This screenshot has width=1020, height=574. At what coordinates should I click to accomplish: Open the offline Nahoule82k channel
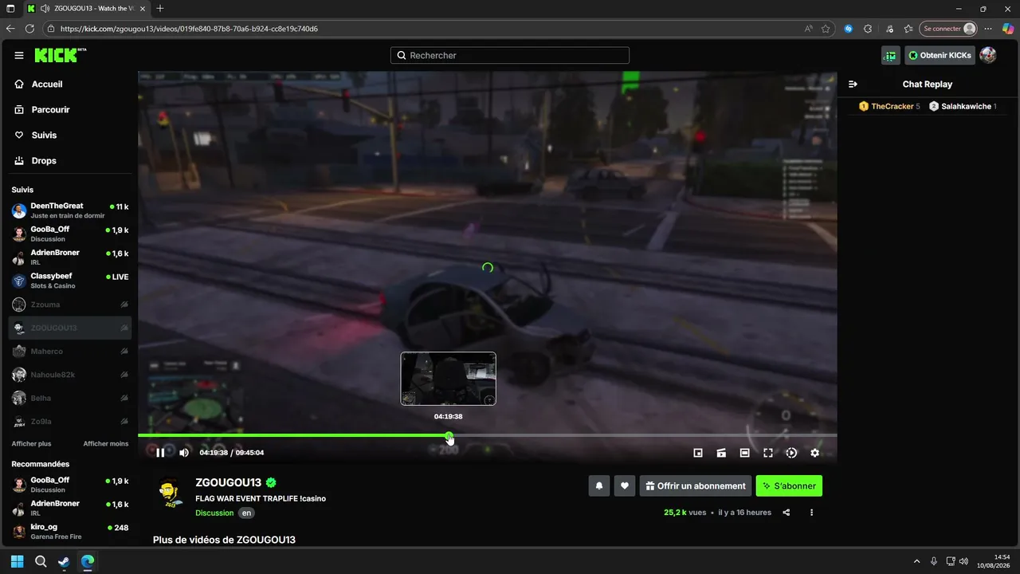(x=70, y=375)
